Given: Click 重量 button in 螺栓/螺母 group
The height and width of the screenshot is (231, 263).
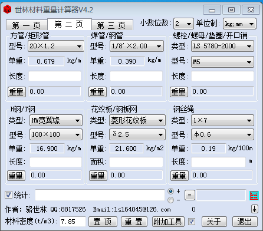Looking at the screenshot, I should point(179,92).
